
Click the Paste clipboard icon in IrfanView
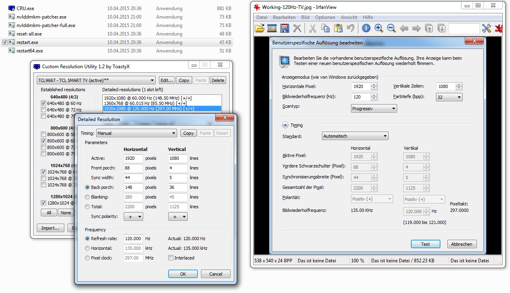click(x=338, y=28)
